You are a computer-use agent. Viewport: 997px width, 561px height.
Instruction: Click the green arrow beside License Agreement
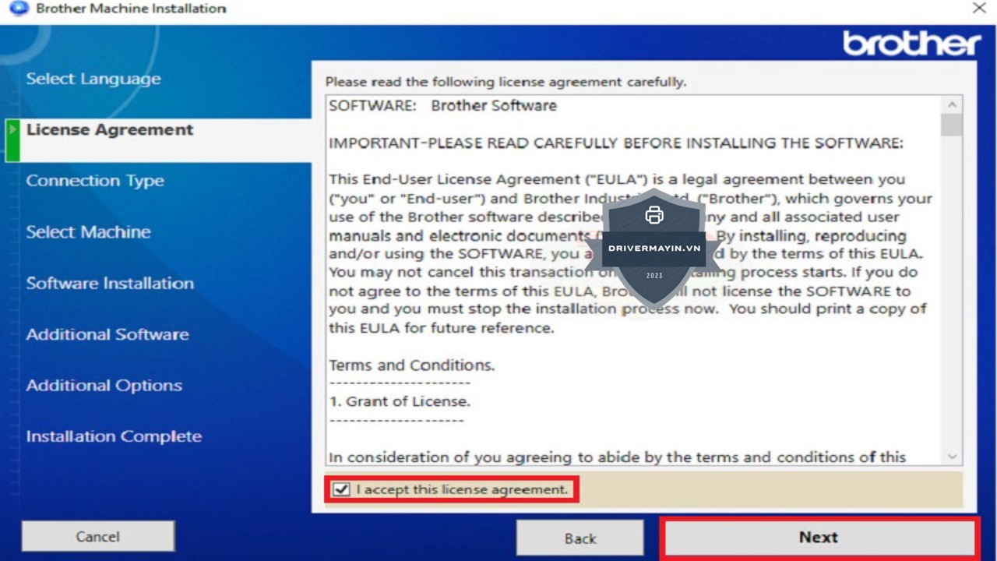click(12, 130)
